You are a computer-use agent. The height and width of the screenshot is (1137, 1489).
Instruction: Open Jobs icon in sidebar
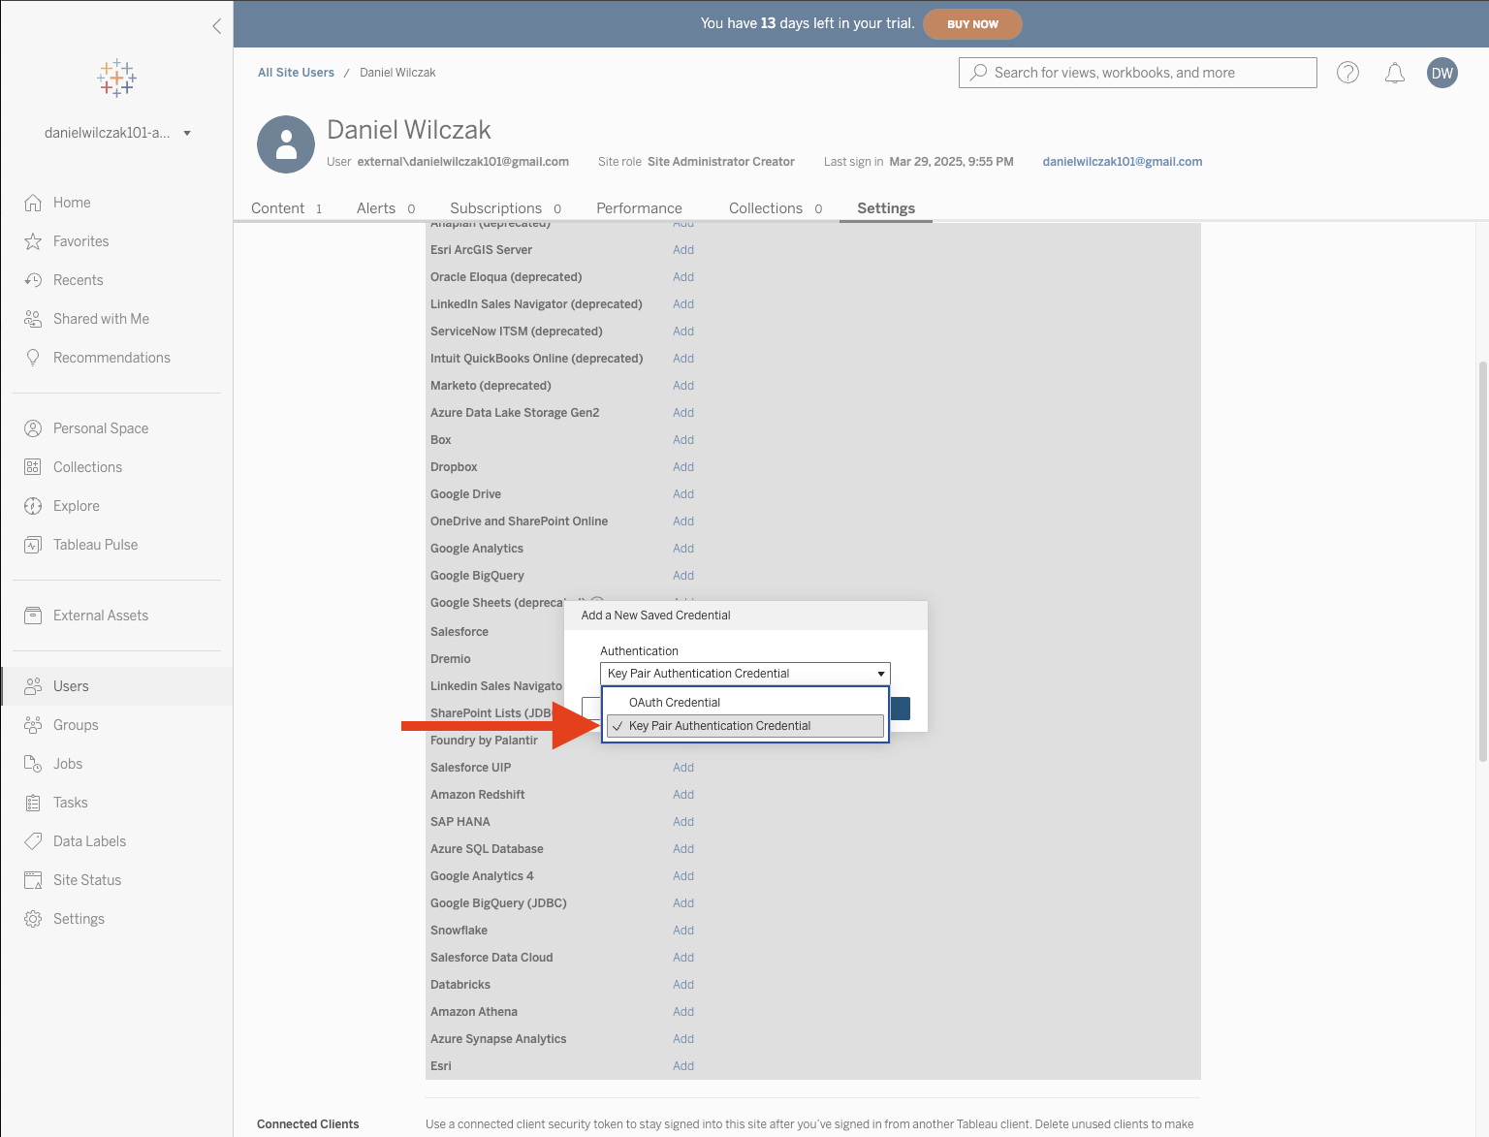tap(33, 764)
